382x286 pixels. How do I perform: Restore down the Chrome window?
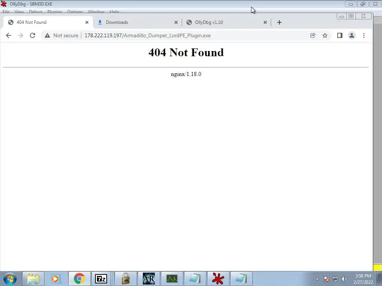[351, 16]
